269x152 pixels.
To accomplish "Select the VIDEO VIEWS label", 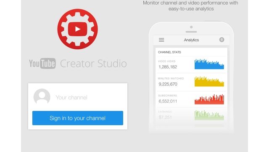I will pyautogui.click(x=166, y=61).
